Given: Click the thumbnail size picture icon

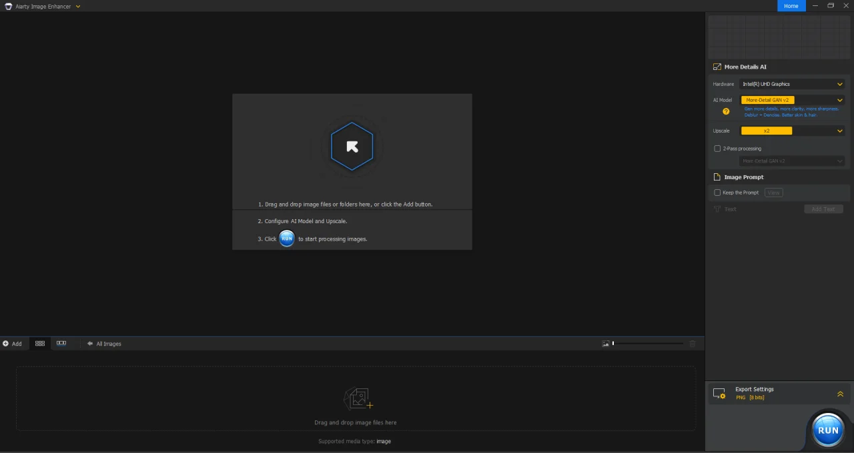Looking at the screenshot, I should point(606,344).
